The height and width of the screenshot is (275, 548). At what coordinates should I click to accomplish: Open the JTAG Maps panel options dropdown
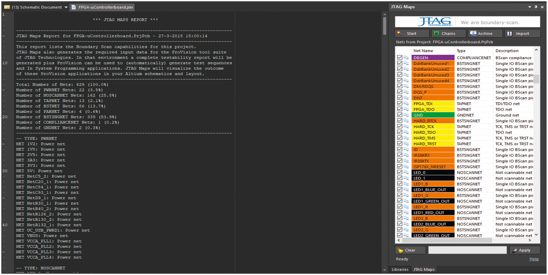click(530, 7)
